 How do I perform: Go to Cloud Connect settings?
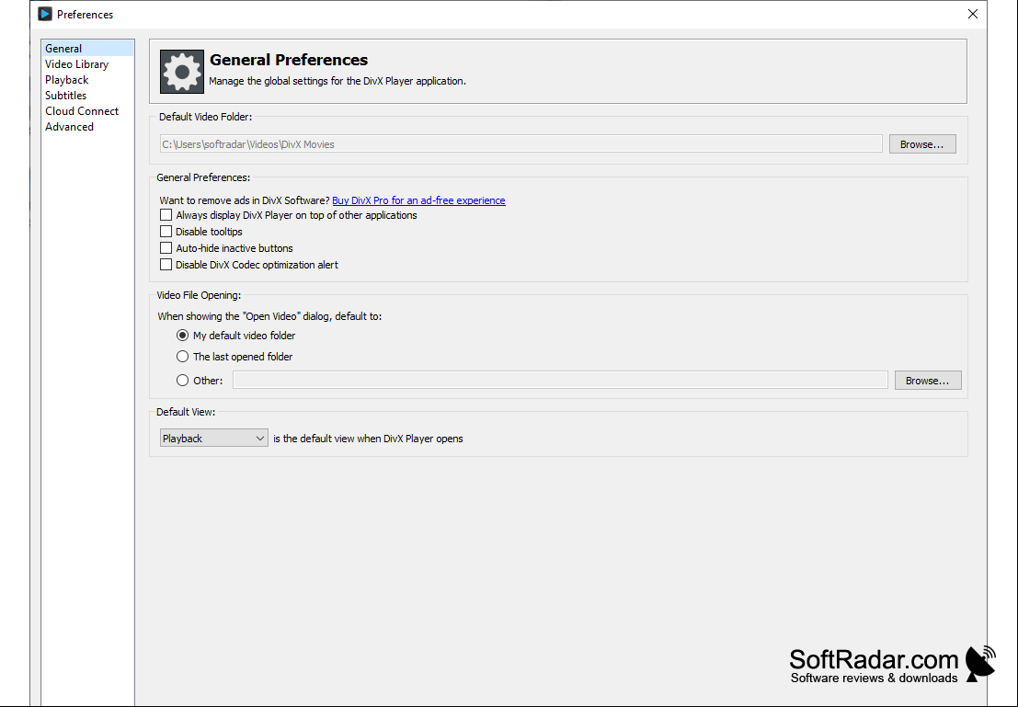82,110
